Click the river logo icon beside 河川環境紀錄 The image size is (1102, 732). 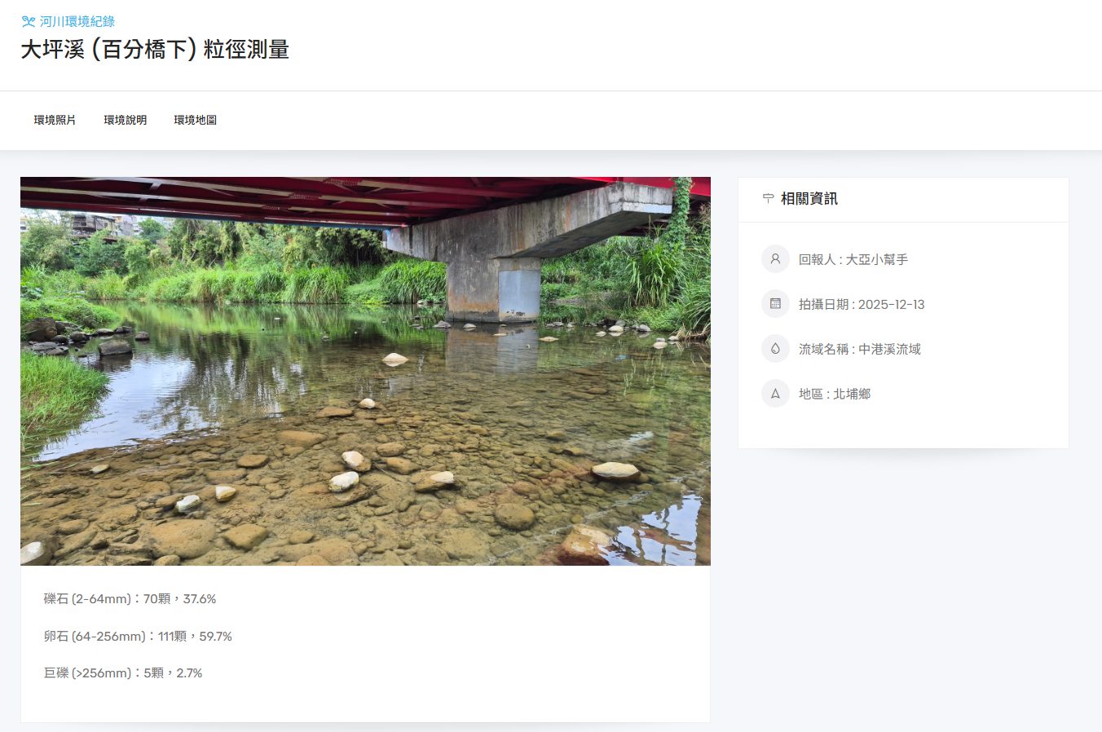(29, 22)
